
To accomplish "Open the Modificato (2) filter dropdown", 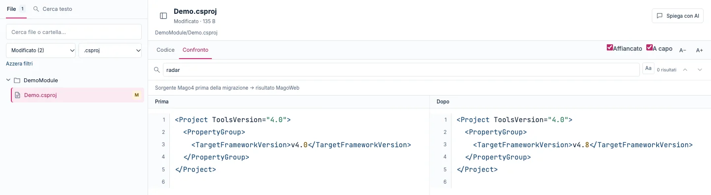I will point(40,50).
